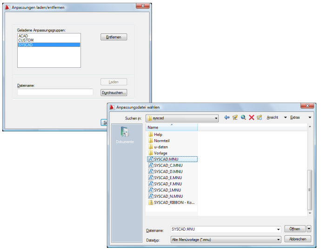The height and width of the screenshot is (252, 321).
Task: Click scrollbar down arrow in file list
Action: [310, 213]
